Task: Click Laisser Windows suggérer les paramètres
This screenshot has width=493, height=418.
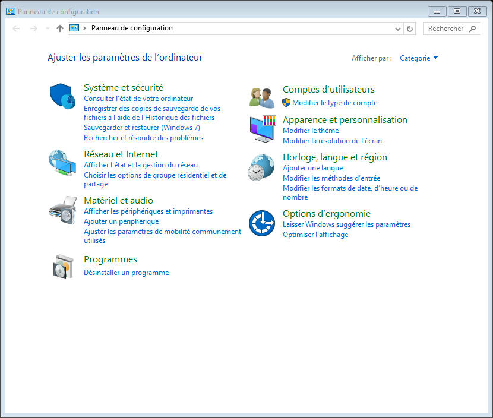Action: [x=346, y=224]
